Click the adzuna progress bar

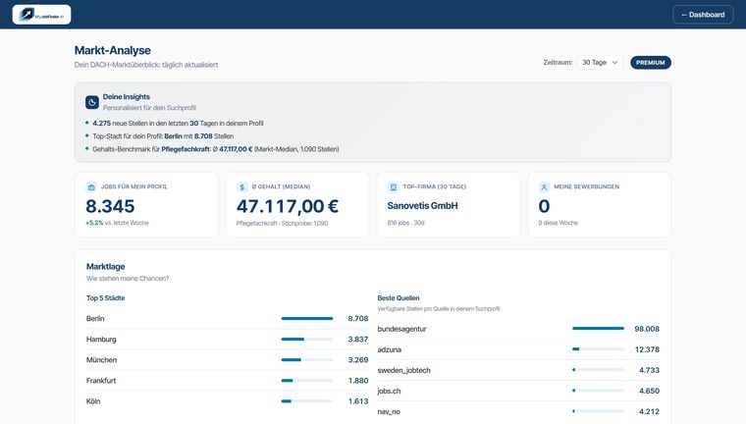598,349
